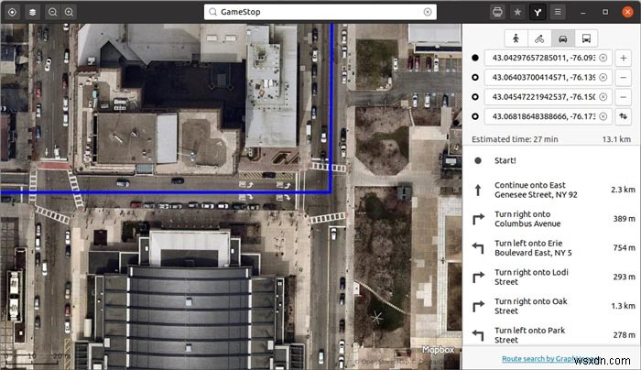Select Turn left onto Park Street step

(x=551, y=335)
